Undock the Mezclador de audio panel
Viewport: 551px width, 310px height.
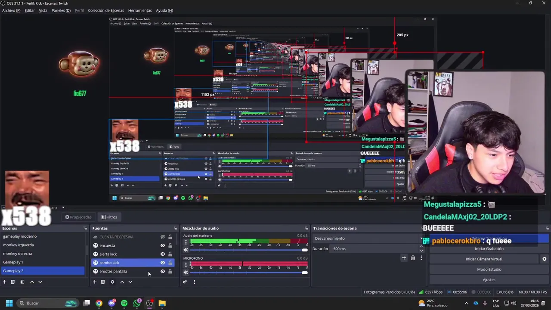[306, 228]
